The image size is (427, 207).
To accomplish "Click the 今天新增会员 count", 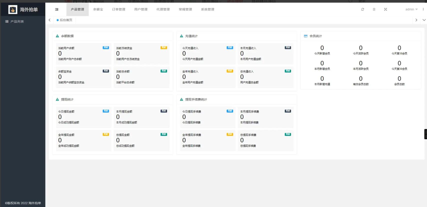I will point(322,48).
